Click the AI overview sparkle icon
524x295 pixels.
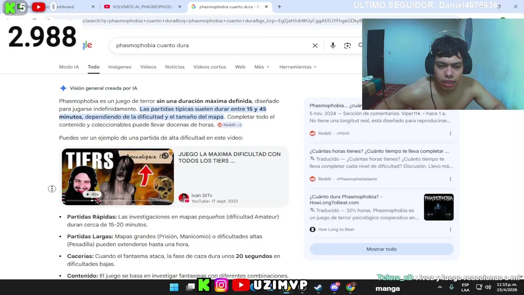[63, 88]
